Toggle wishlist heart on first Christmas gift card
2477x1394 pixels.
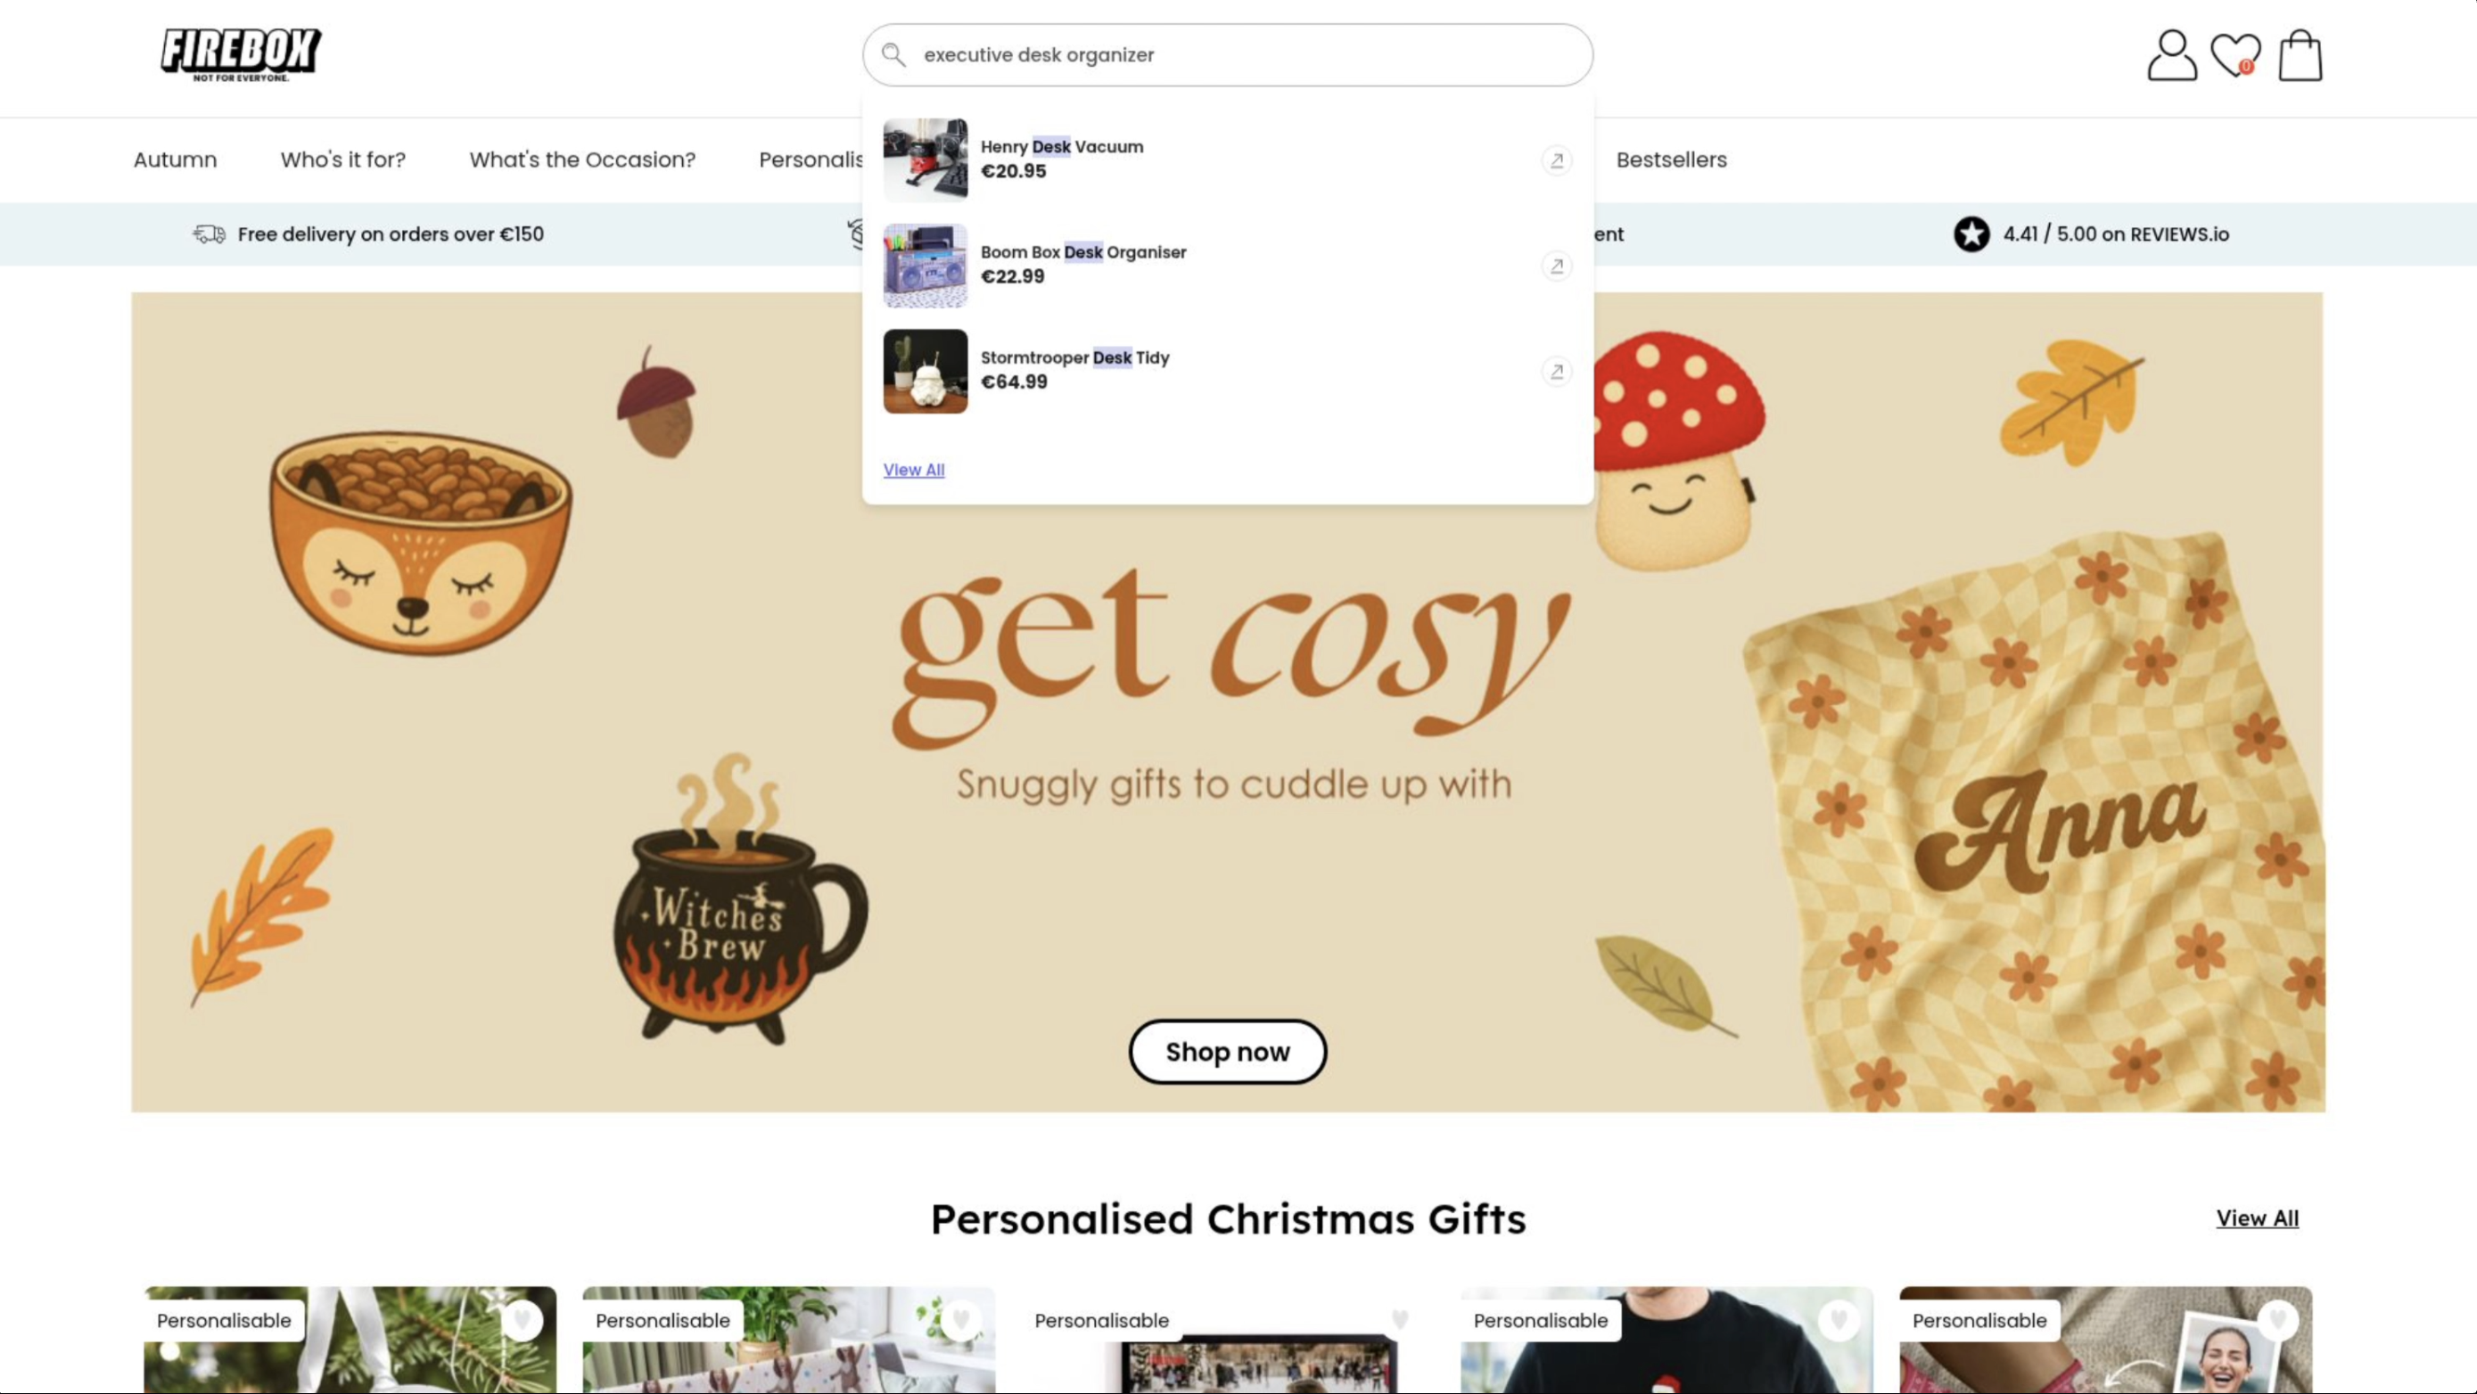click(x=523, y=1320)
